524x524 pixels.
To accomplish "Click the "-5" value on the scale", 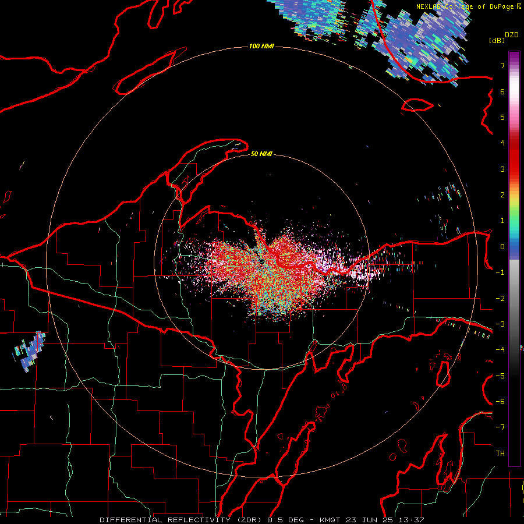I will [x=500, y=376].
